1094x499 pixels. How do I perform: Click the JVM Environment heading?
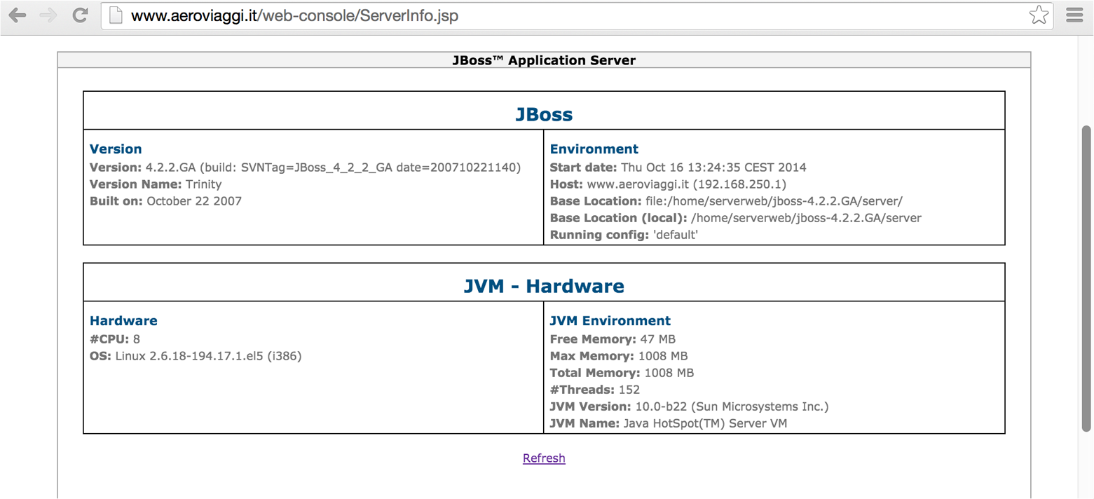[609, 320]
